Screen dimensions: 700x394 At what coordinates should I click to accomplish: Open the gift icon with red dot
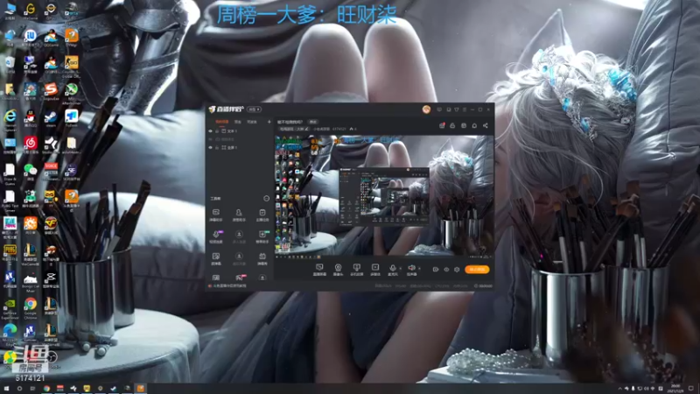pos(442,125)
